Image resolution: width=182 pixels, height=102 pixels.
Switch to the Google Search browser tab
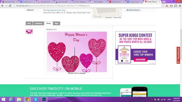135,2
